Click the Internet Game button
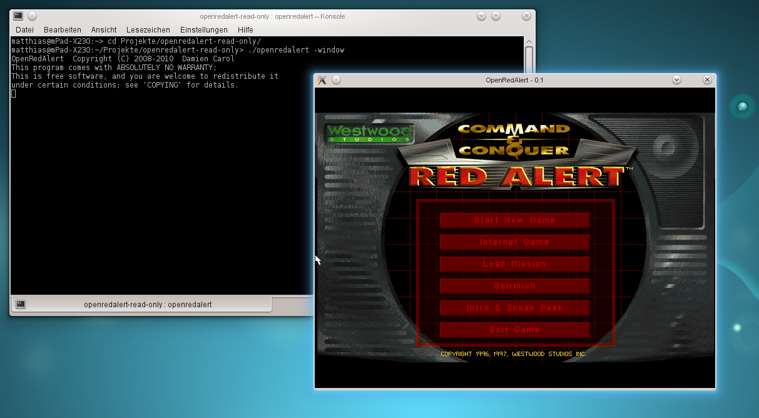Screen dimensions: 759x418 (515, 242)
